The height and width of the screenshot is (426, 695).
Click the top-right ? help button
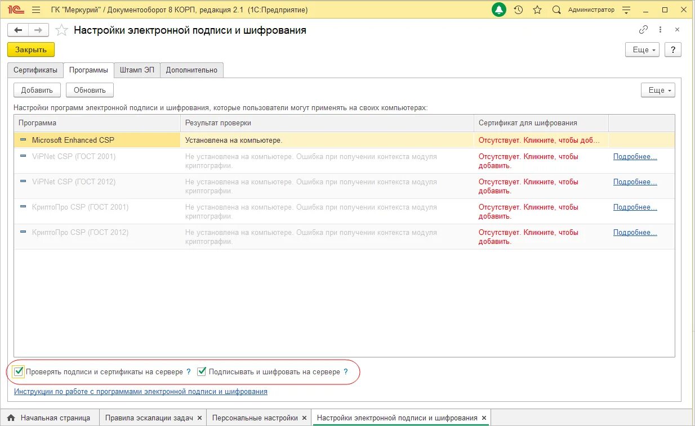pos(673,49)
